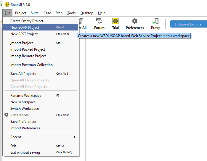Click Save All Projects
The height and width of the screenshot is (161, 207).
point(41,73)
